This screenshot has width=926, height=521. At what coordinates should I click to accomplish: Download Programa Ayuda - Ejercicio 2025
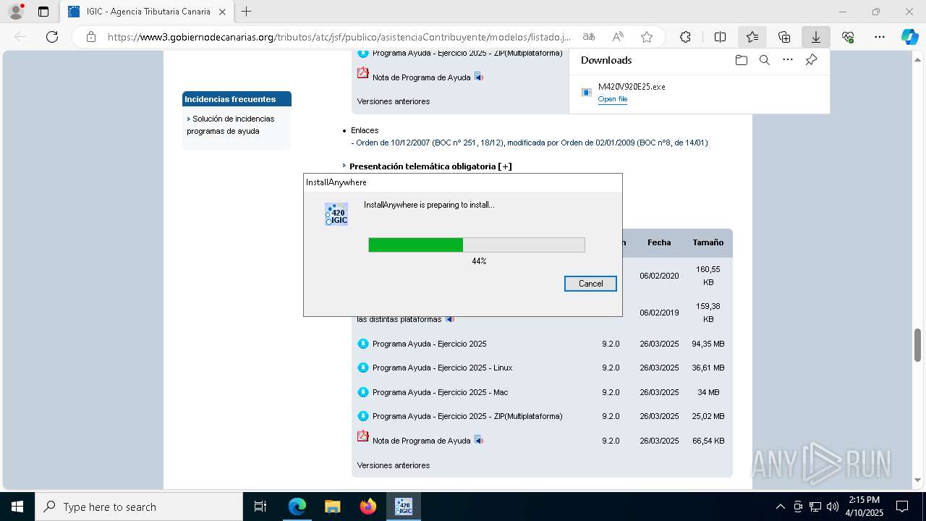point(429,344)
